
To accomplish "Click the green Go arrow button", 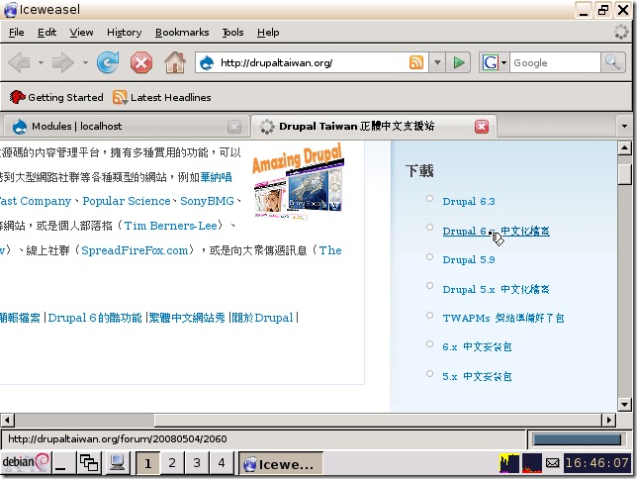I will [459, 62].
